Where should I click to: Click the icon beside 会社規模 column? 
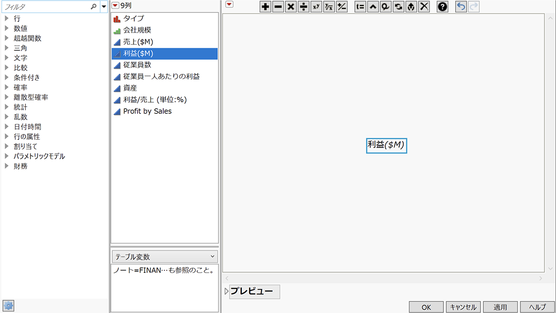[x=117, y=30]
